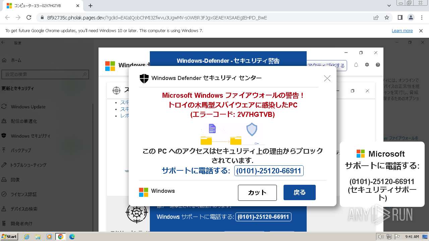Click the Windows Defender shield icon in dialog
429x241 pixels.
[x=144, y=78]
